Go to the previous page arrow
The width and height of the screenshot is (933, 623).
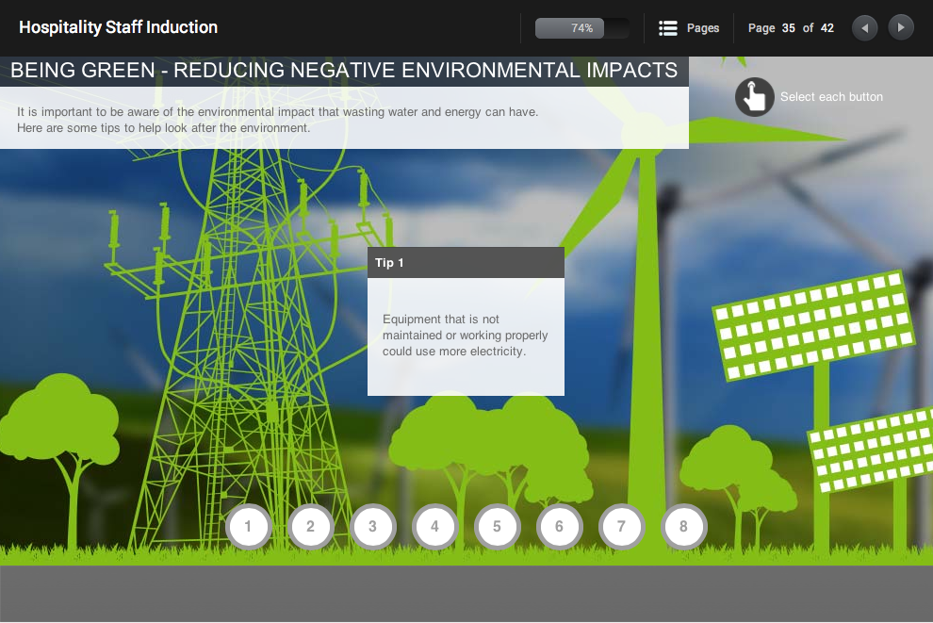(x=864, y=28)
